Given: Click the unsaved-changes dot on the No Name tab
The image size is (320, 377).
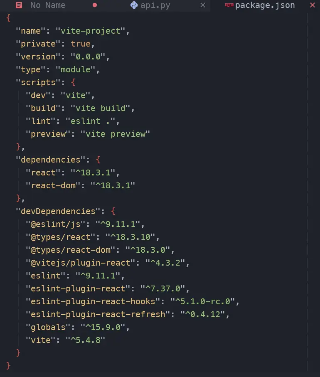Looking at the screenshot, I should (95, 5).
